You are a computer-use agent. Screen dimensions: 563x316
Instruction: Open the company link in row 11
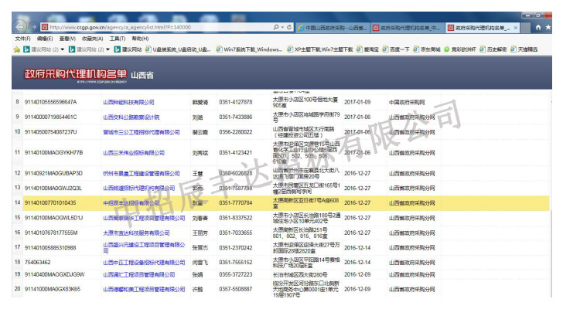point(134,153)
